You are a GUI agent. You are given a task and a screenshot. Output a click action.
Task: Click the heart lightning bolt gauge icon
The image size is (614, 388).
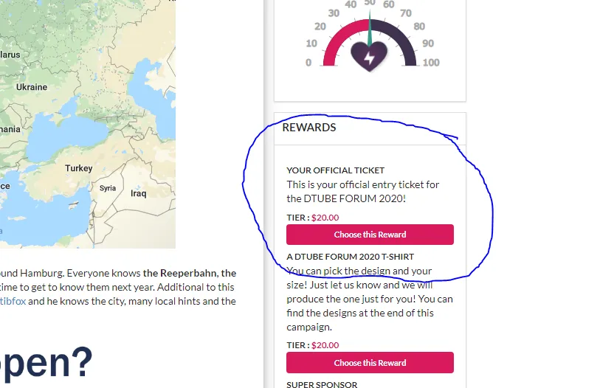369,57
